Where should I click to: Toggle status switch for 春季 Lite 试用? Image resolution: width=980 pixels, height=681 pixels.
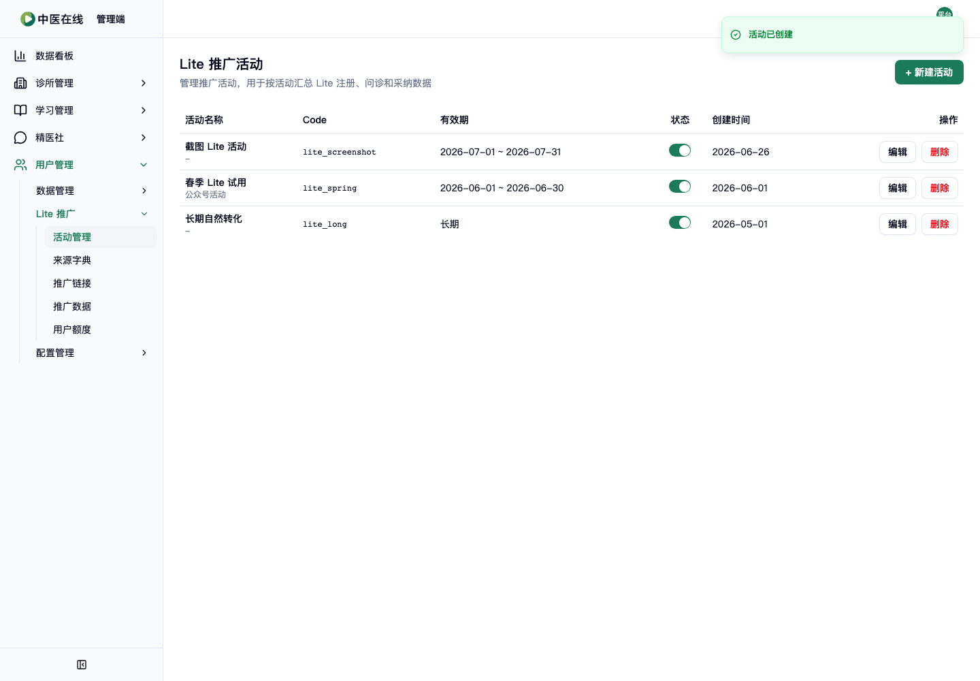[680, 187]
